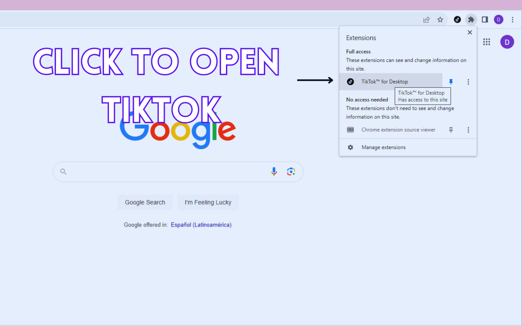Close the Extensions popup
522x326 pixels.
(x=470, y=33)
